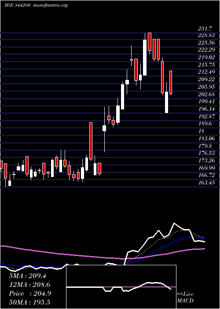Select the 222.29 price level label
Viewport: 220px width, 309px height.
coord(206,49)
